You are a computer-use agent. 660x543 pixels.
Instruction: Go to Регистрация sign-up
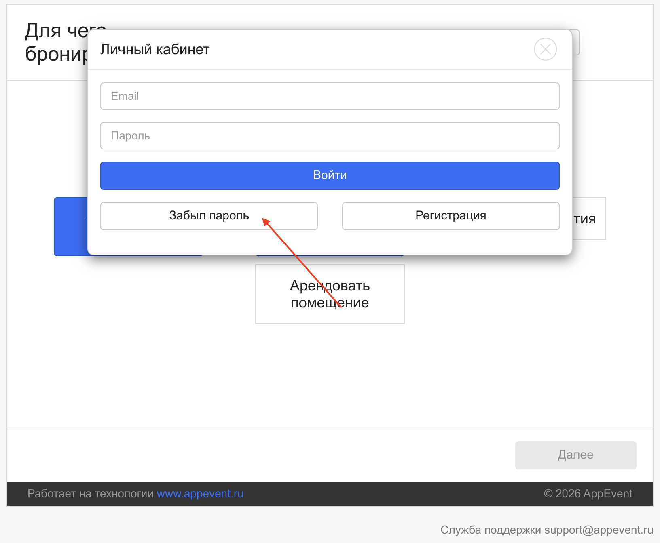click(x=451, y=216)
